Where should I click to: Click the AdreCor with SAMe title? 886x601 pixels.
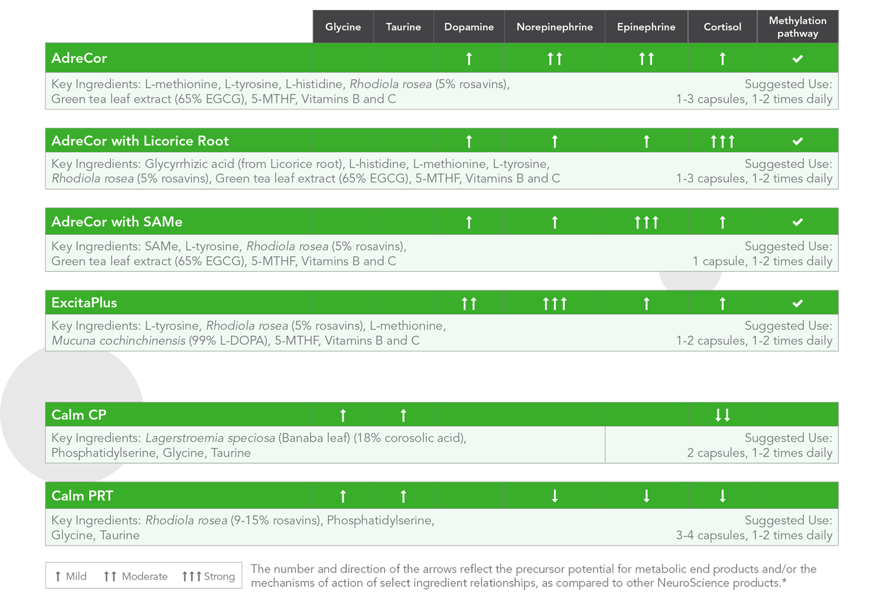(x=117, y=222)
